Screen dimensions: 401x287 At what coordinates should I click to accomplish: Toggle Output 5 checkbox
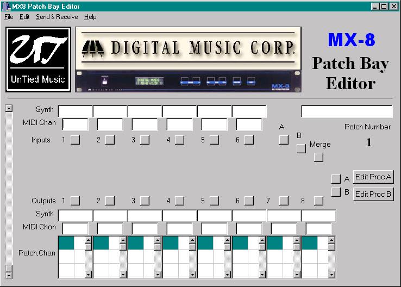(x=214, y=201)
